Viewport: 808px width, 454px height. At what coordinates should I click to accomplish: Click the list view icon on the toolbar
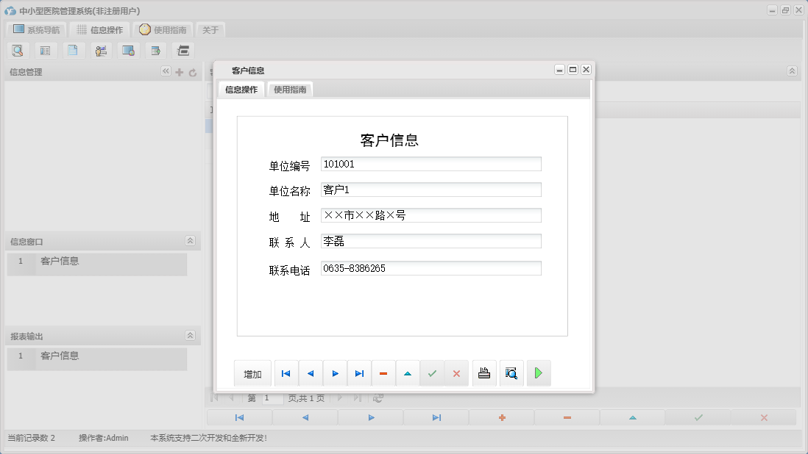(45, 50)
